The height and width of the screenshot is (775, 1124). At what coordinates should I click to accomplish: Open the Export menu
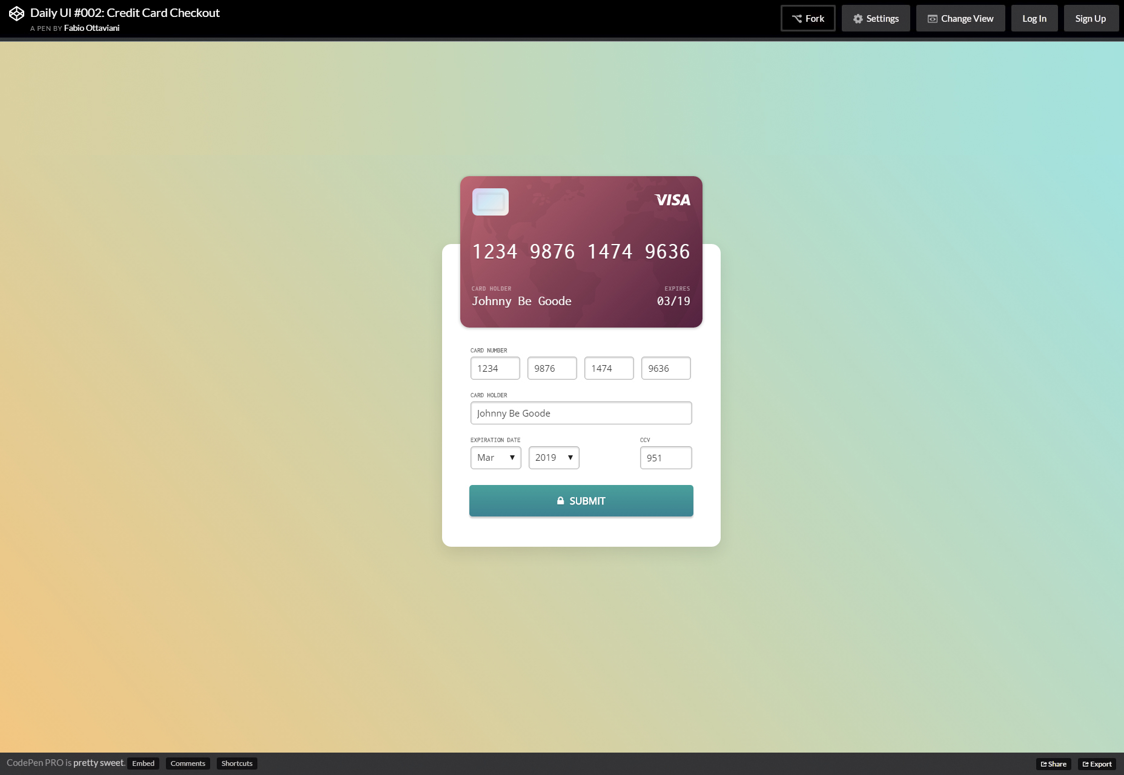[1097, 764]
